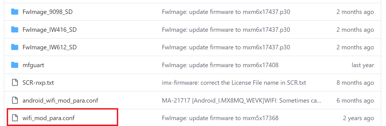Open the mxm6x17408 firmware commit message

coord(220,65)
